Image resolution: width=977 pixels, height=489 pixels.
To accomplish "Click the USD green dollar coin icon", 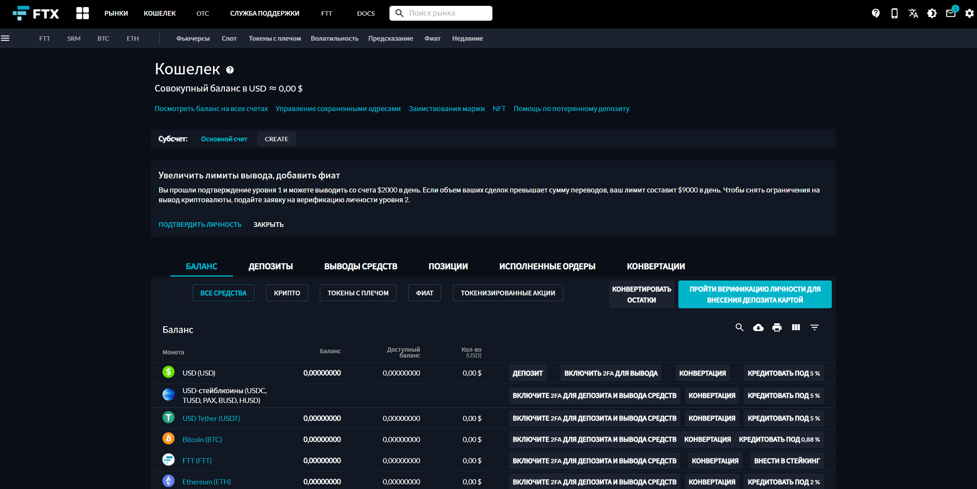I will [x=169, y=372].
